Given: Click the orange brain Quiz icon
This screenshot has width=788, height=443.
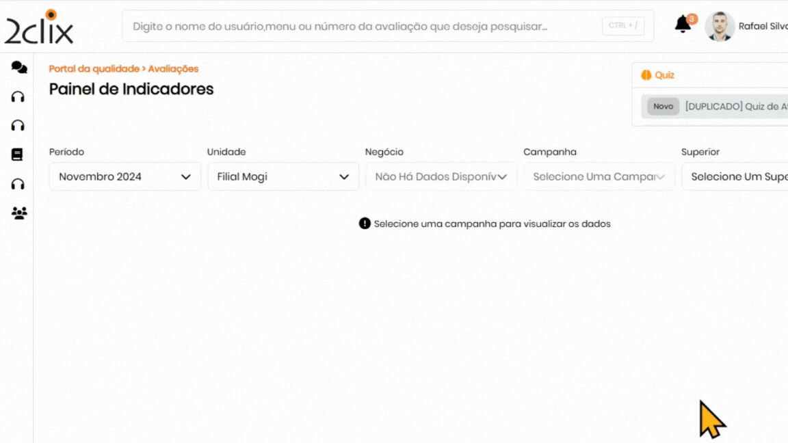Looking at the screenshot, I should click(x=646, y=75).
